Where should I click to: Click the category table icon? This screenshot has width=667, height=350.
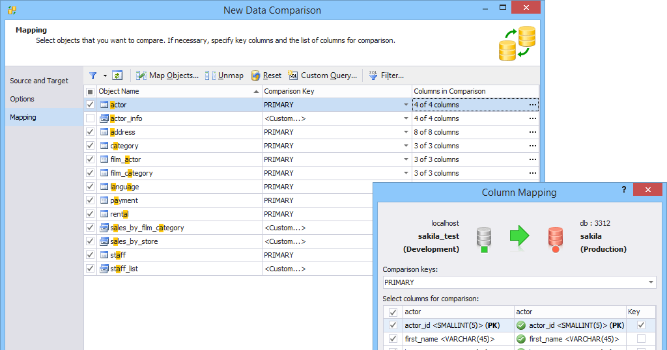tap(104, 146)
